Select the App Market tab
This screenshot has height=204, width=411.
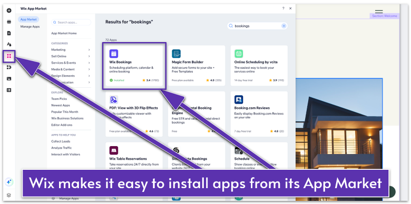pos(28,19)
